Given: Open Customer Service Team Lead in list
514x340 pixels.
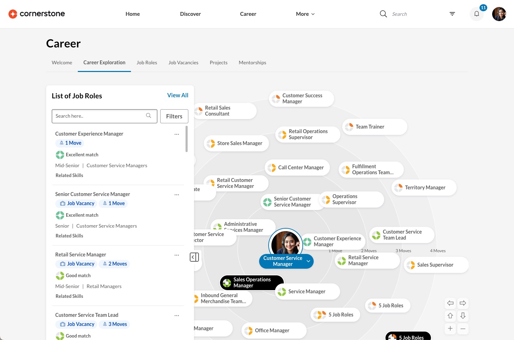Looking at the screenshot, I should 87,315.
